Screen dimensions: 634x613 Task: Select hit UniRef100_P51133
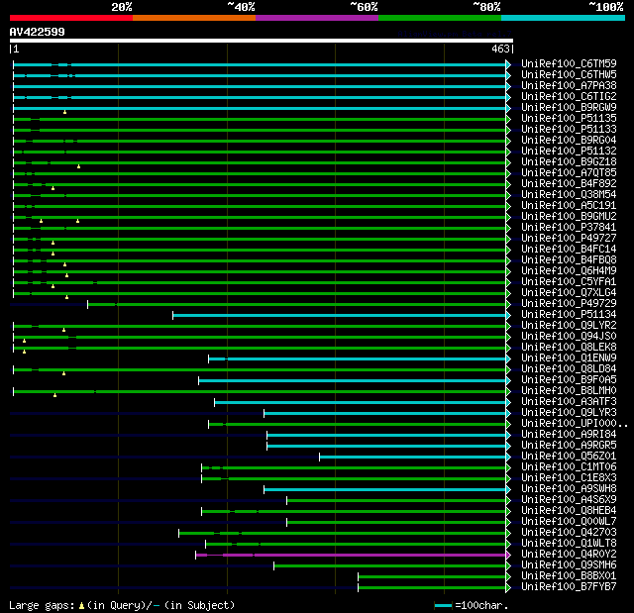(x=569, y=130)
